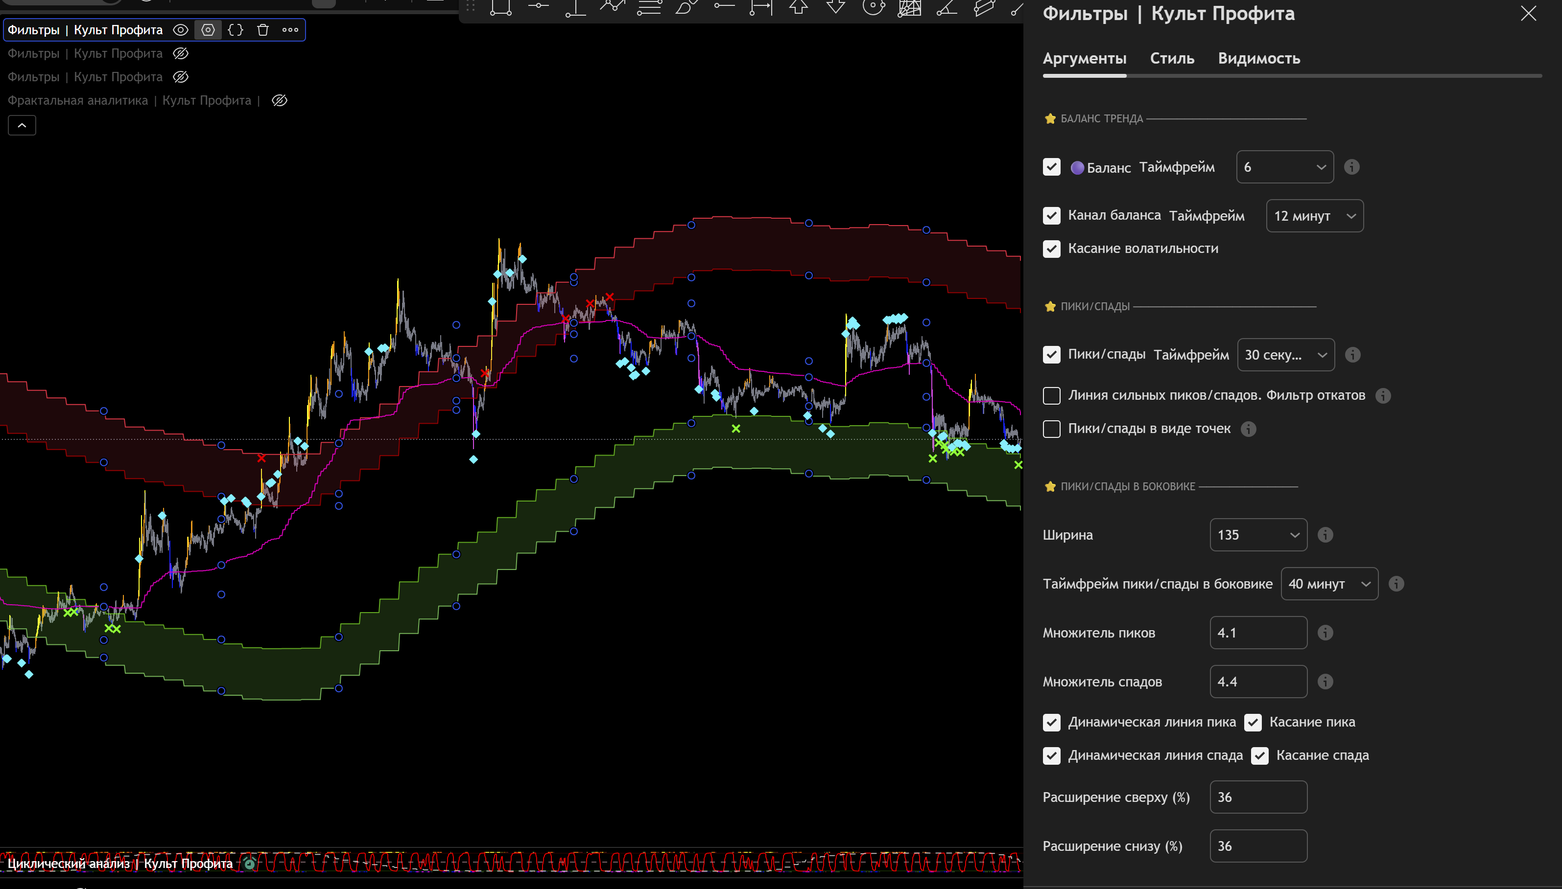The width and height of the screenshot is (1562, 889).
Task: Hide the selected Фильтры indicator using eye icon
Action: click(180, 30)
